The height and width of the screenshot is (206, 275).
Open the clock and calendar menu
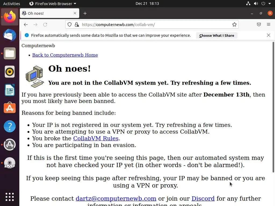coord(147,3)
